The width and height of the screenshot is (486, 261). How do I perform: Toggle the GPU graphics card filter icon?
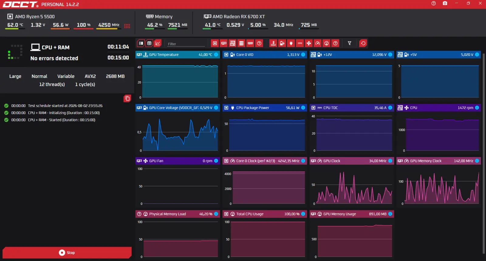tap(224, 43)
